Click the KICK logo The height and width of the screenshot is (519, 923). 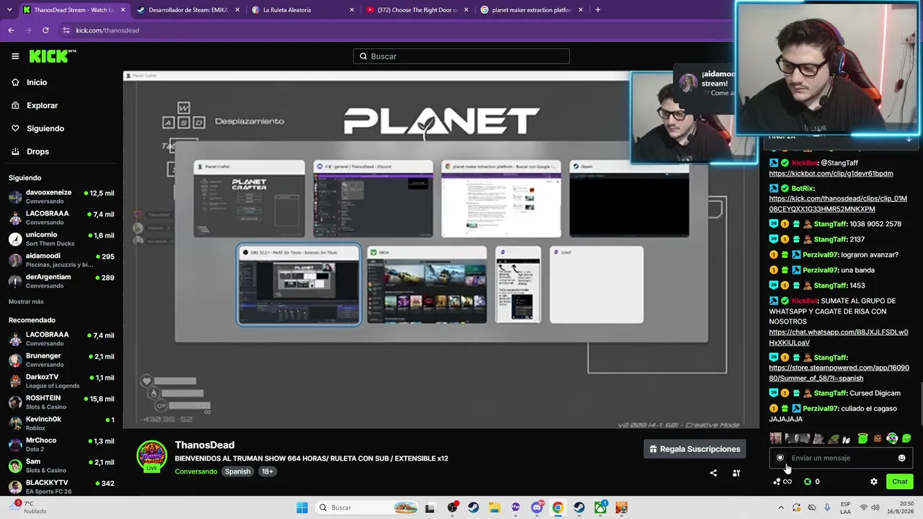(x=53, y=56)
